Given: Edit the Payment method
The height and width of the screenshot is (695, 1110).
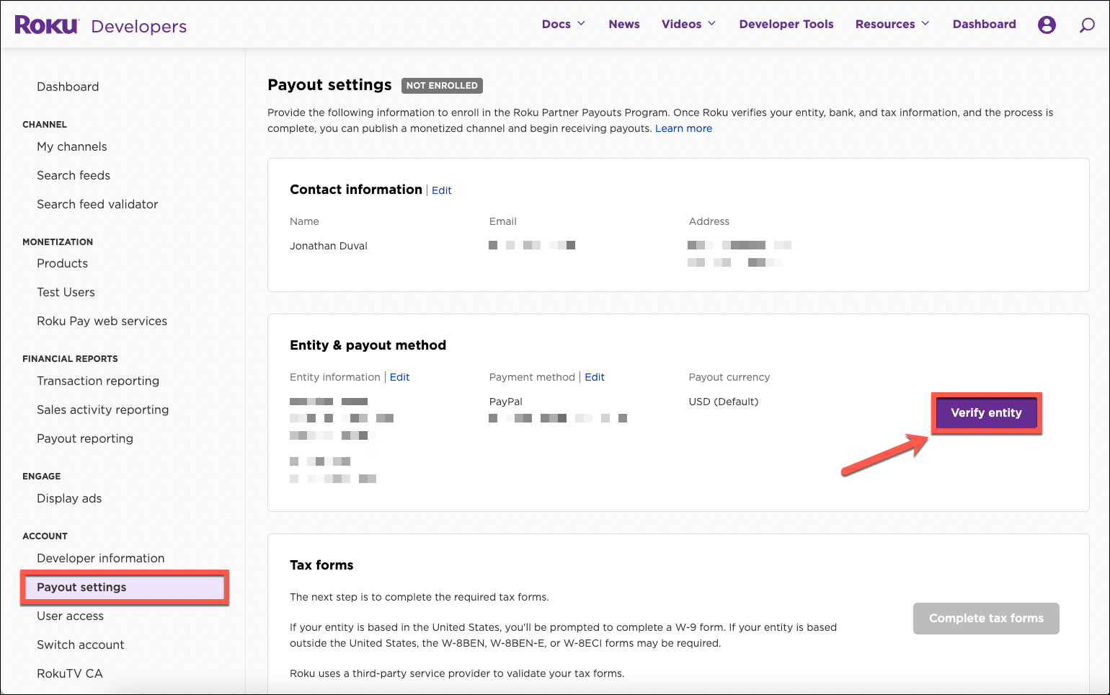Looking at the screenshot, I should [595, 377].
